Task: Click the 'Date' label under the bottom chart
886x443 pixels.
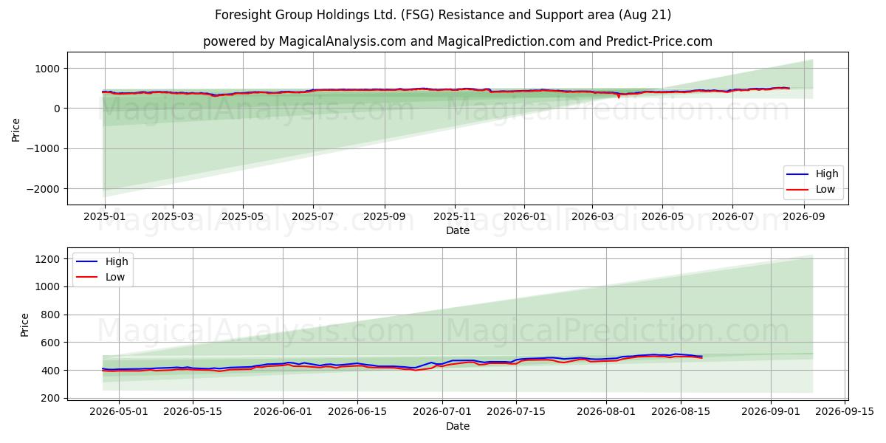Action: [x=458, y=426]
